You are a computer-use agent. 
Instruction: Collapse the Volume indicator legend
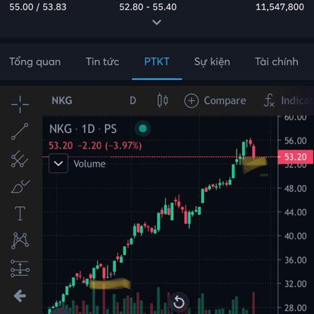point(58,164)
